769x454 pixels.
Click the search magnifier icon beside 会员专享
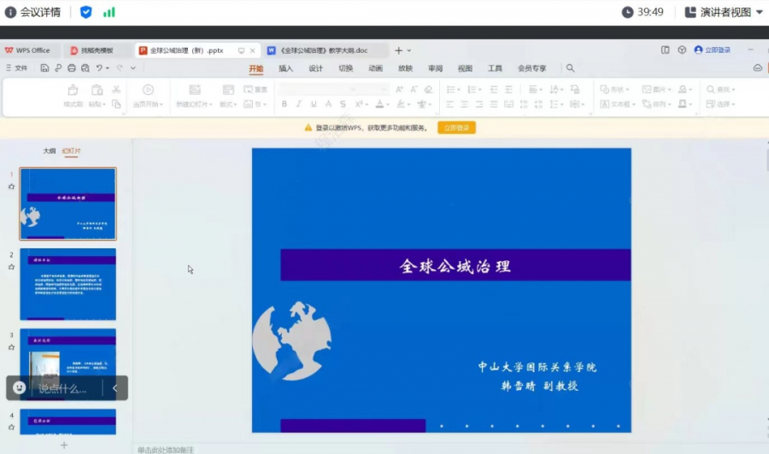click(570, 68)
